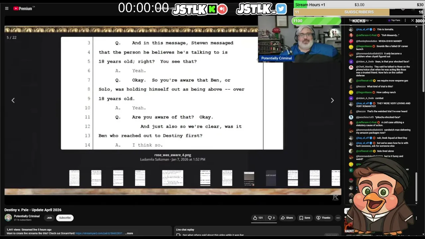Expand the Top chat replay dropdown
Viewport: 425px width, 239px height.
361,21
